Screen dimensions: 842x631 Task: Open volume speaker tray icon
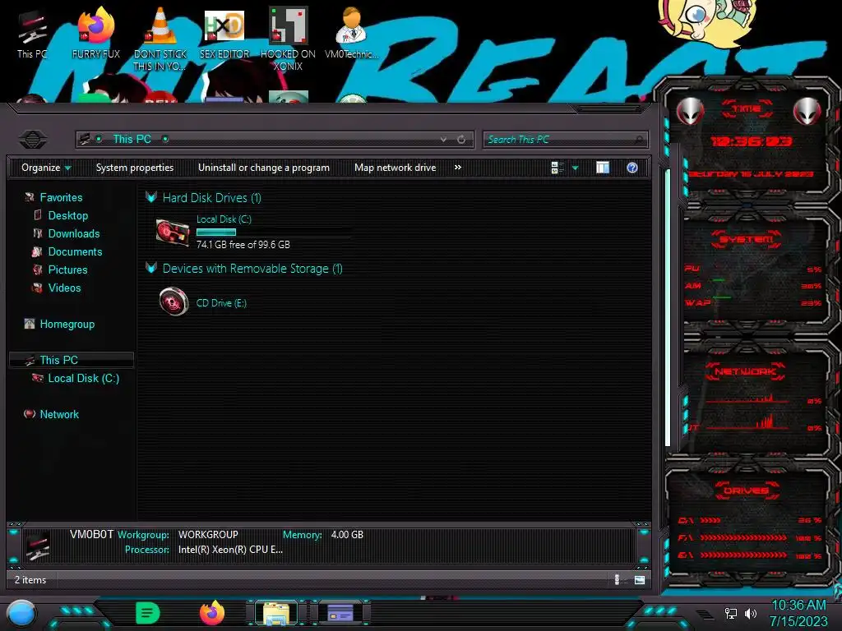pyautogui.click(x=751, y=613)
